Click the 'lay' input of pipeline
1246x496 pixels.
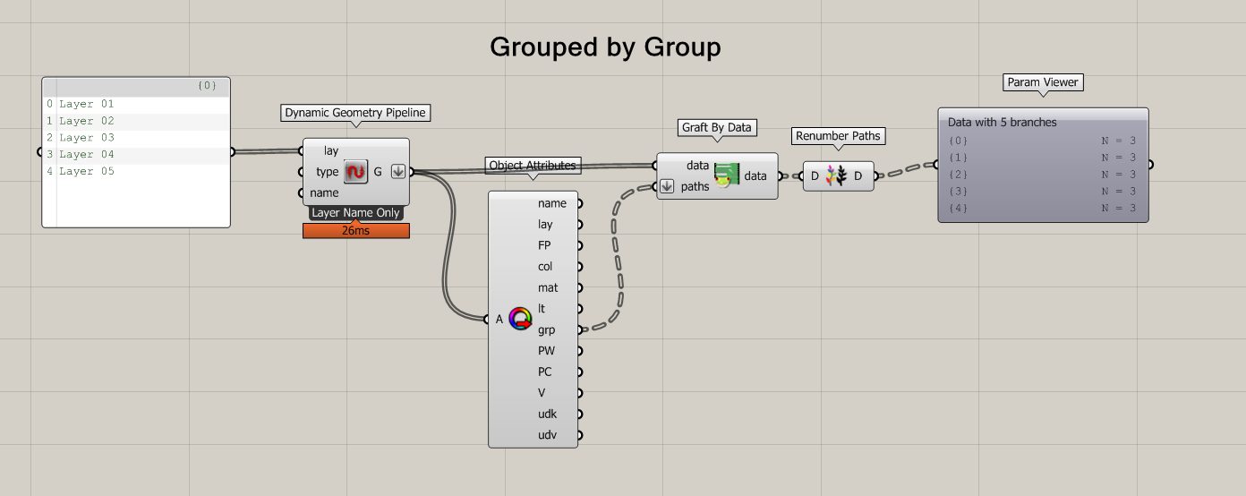[330, 150]
